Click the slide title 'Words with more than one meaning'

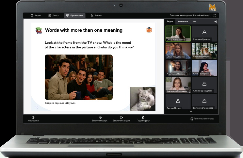click(84, 30)
